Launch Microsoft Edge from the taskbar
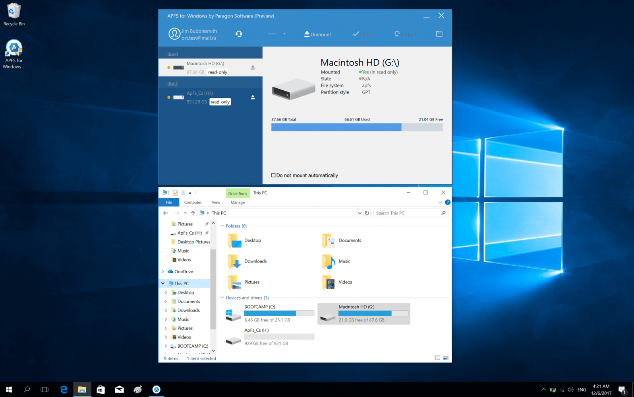 64,389
